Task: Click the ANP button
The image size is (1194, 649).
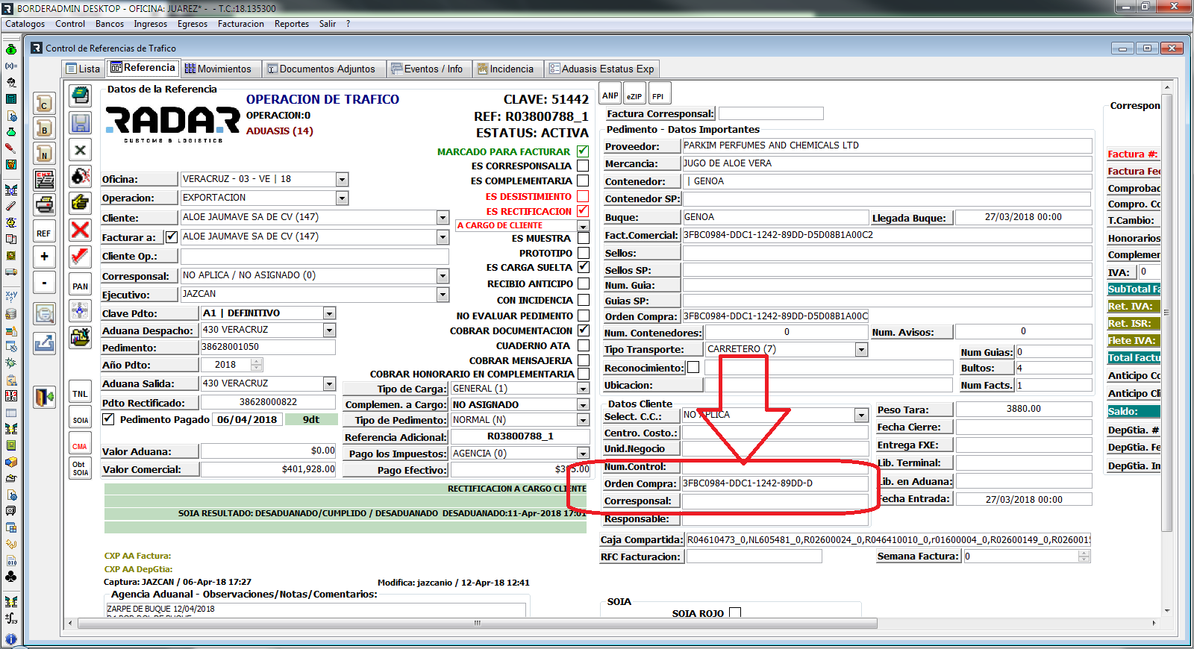Action: tap(610, 95)
